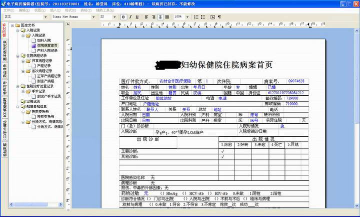The height and width of the screenshot is (217, 360).
Task: Click the 单位地址 placeholder field
Action: pyautogui.click(x=163, y=98)
